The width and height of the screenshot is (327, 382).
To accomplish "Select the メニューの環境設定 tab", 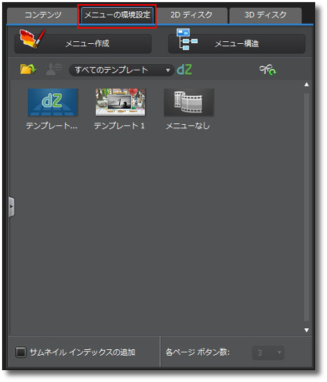I will (x=117, y=15).
